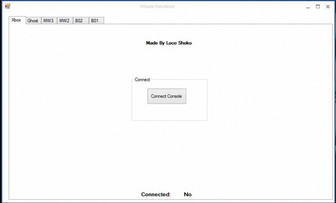Close the Private Functions window
This screenshot has height=203, width=336.
coord(328,7)
